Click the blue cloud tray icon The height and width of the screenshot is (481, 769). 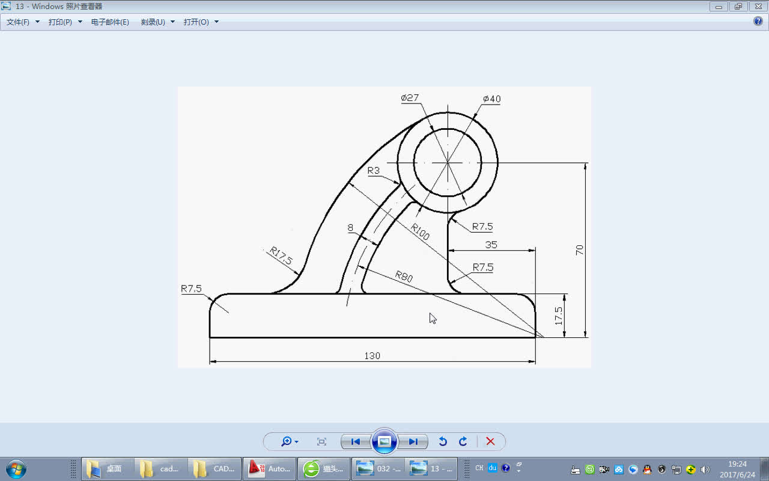619,470
